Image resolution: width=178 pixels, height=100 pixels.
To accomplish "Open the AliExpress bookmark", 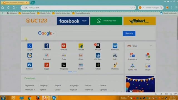I will click(12, 13).
